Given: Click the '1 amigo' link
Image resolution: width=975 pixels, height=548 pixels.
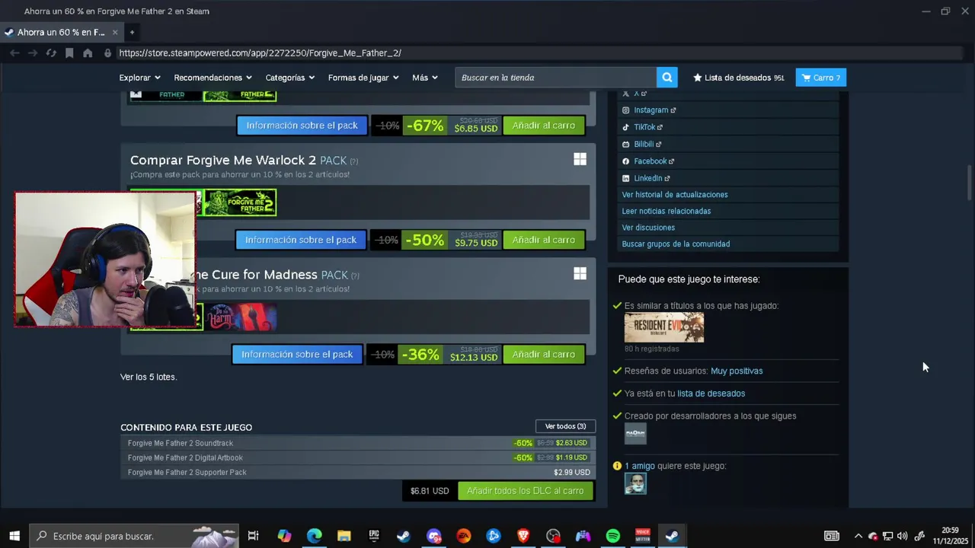Looking at the screenshot, I should (x=640, y=466).
